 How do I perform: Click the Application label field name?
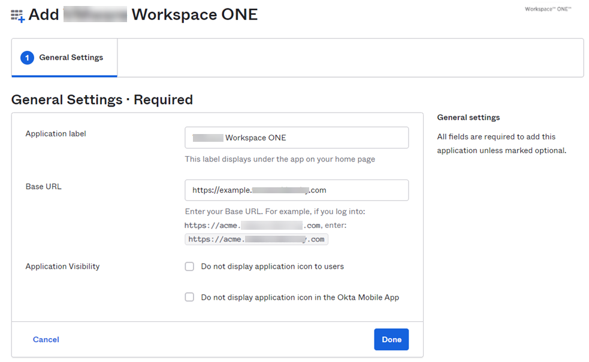coord(56,134)
